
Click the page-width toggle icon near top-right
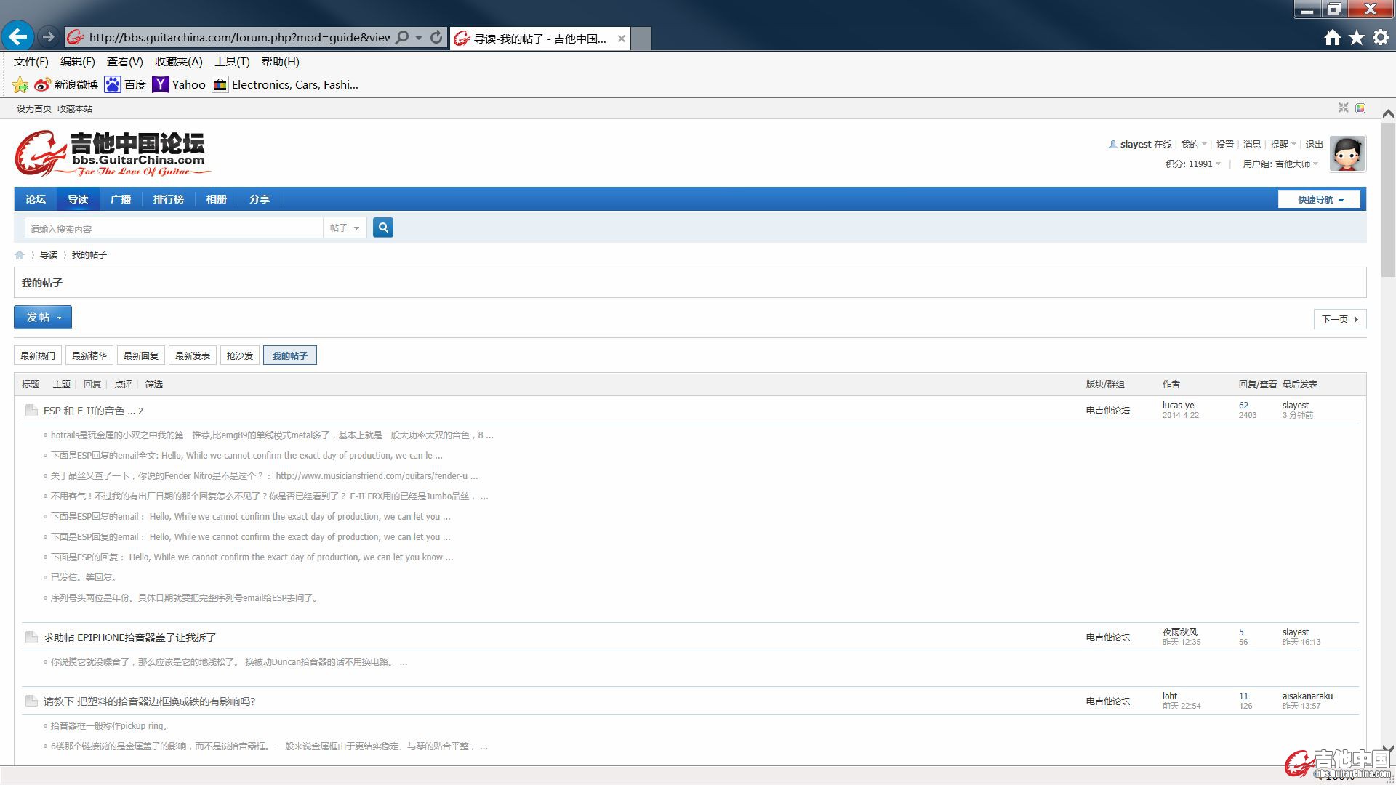(1344, 108)
